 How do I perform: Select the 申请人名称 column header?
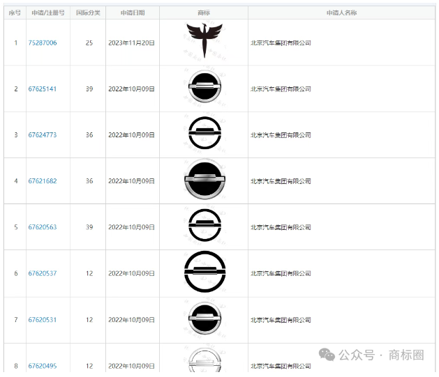(341, 13)
